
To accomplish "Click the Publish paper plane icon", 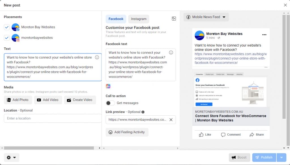I will tap(257, 157).
